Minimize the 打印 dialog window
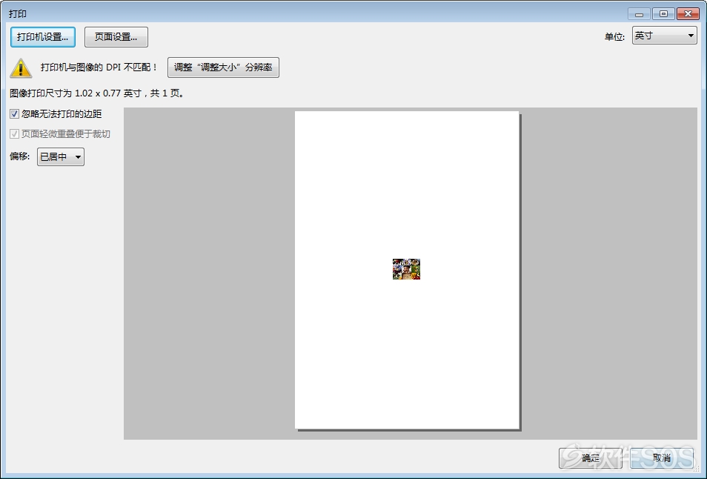 (x=639, y=14)
